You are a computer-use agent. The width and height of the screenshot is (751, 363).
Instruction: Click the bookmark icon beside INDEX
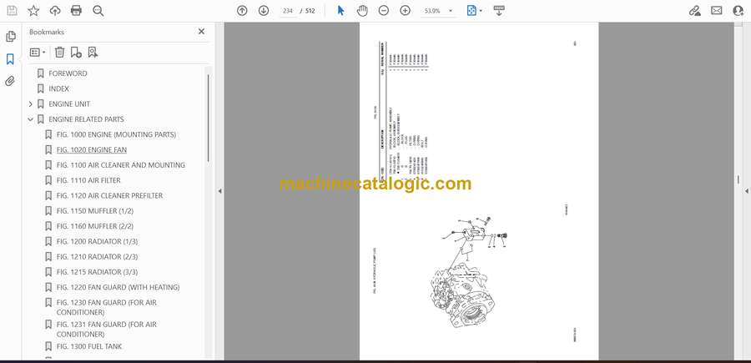(x=41, y=88)
